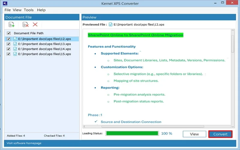Toggle the Document File Path header checkbox
The height and width of the screenshot is (150, 240).
click(x=9, y=33)
